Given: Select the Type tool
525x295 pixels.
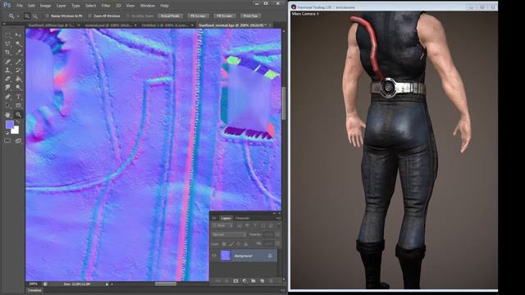Looking at the screenshot, I should point(18,97).
